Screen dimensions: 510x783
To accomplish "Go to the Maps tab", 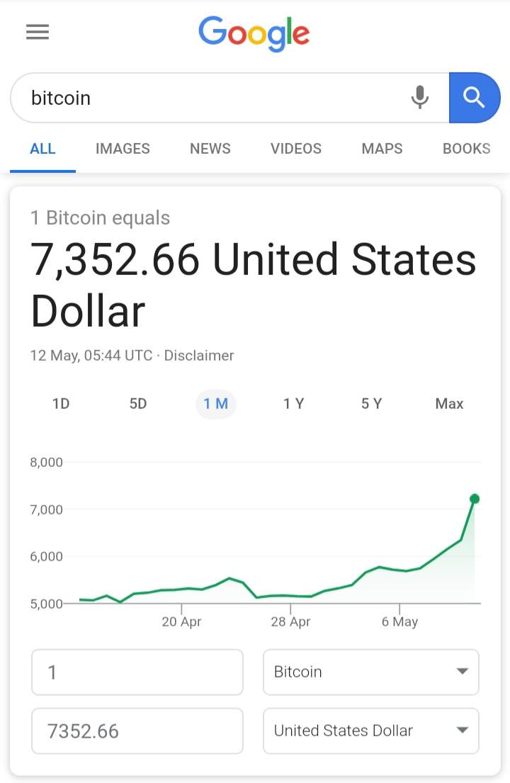I will click(382, 149).
